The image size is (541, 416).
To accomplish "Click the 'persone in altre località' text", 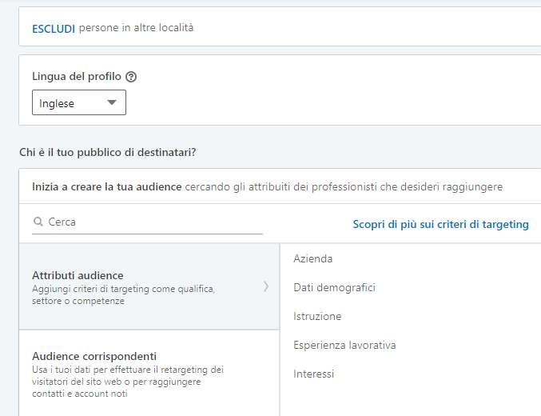I will (136, 28).
